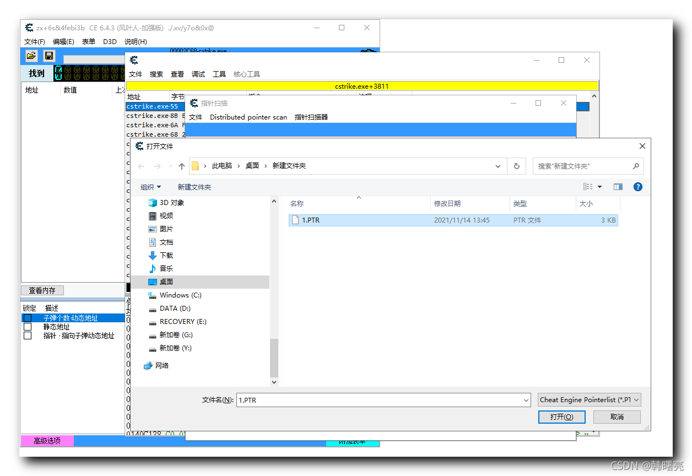The width and height of the screenshot is (692, 476).
Task: Click the 取消 button
Action: pyautogui.click(x=617, y=417)
